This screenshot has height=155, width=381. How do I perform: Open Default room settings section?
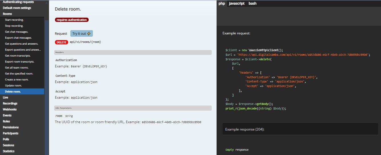coord(17,8)
